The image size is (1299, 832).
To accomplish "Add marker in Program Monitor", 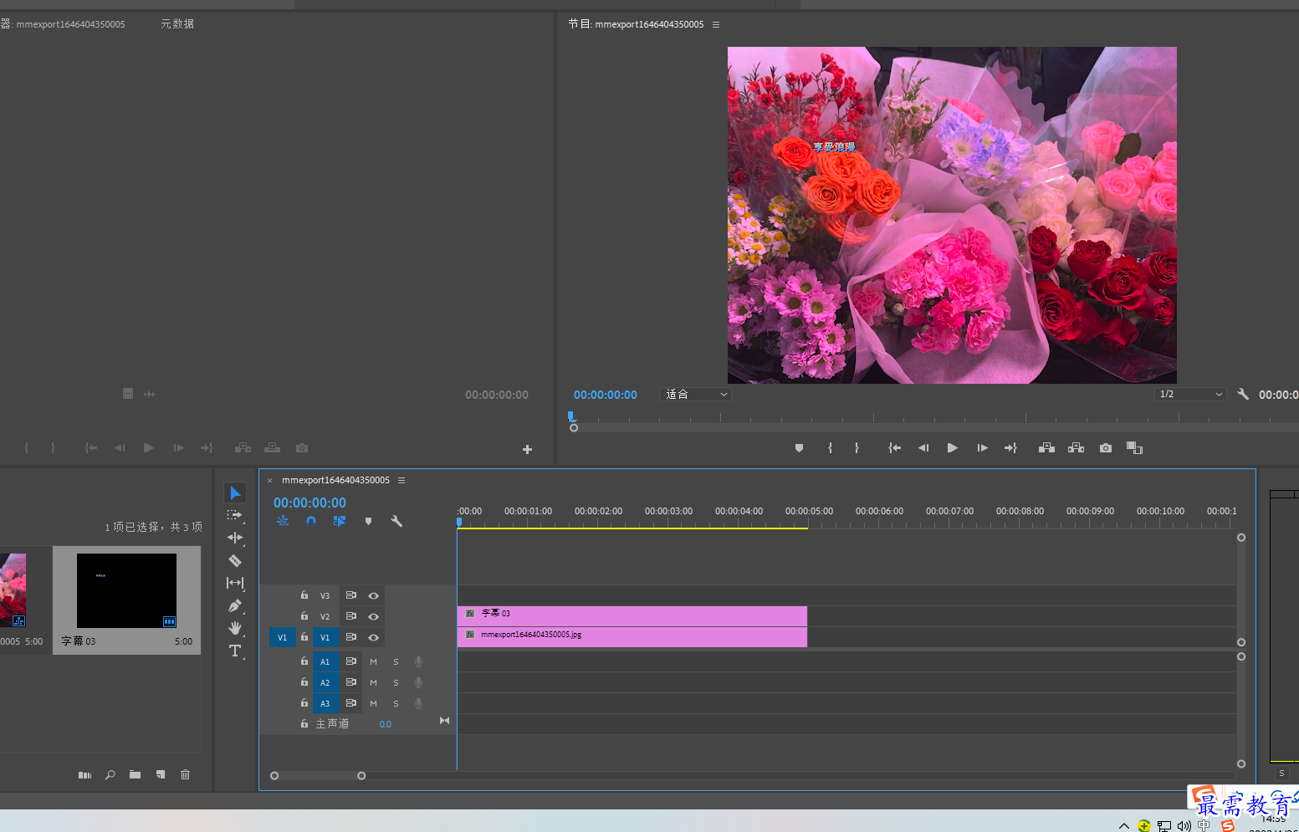I will (x=799, y=448).
